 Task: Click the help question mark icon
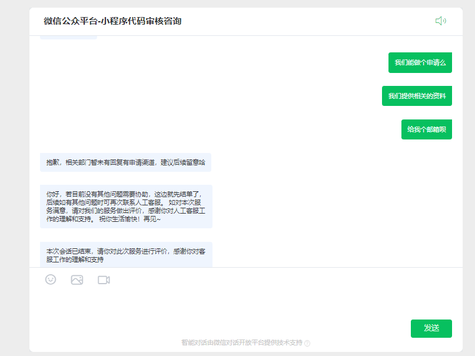pyautogui.click(x=307, y=343)
